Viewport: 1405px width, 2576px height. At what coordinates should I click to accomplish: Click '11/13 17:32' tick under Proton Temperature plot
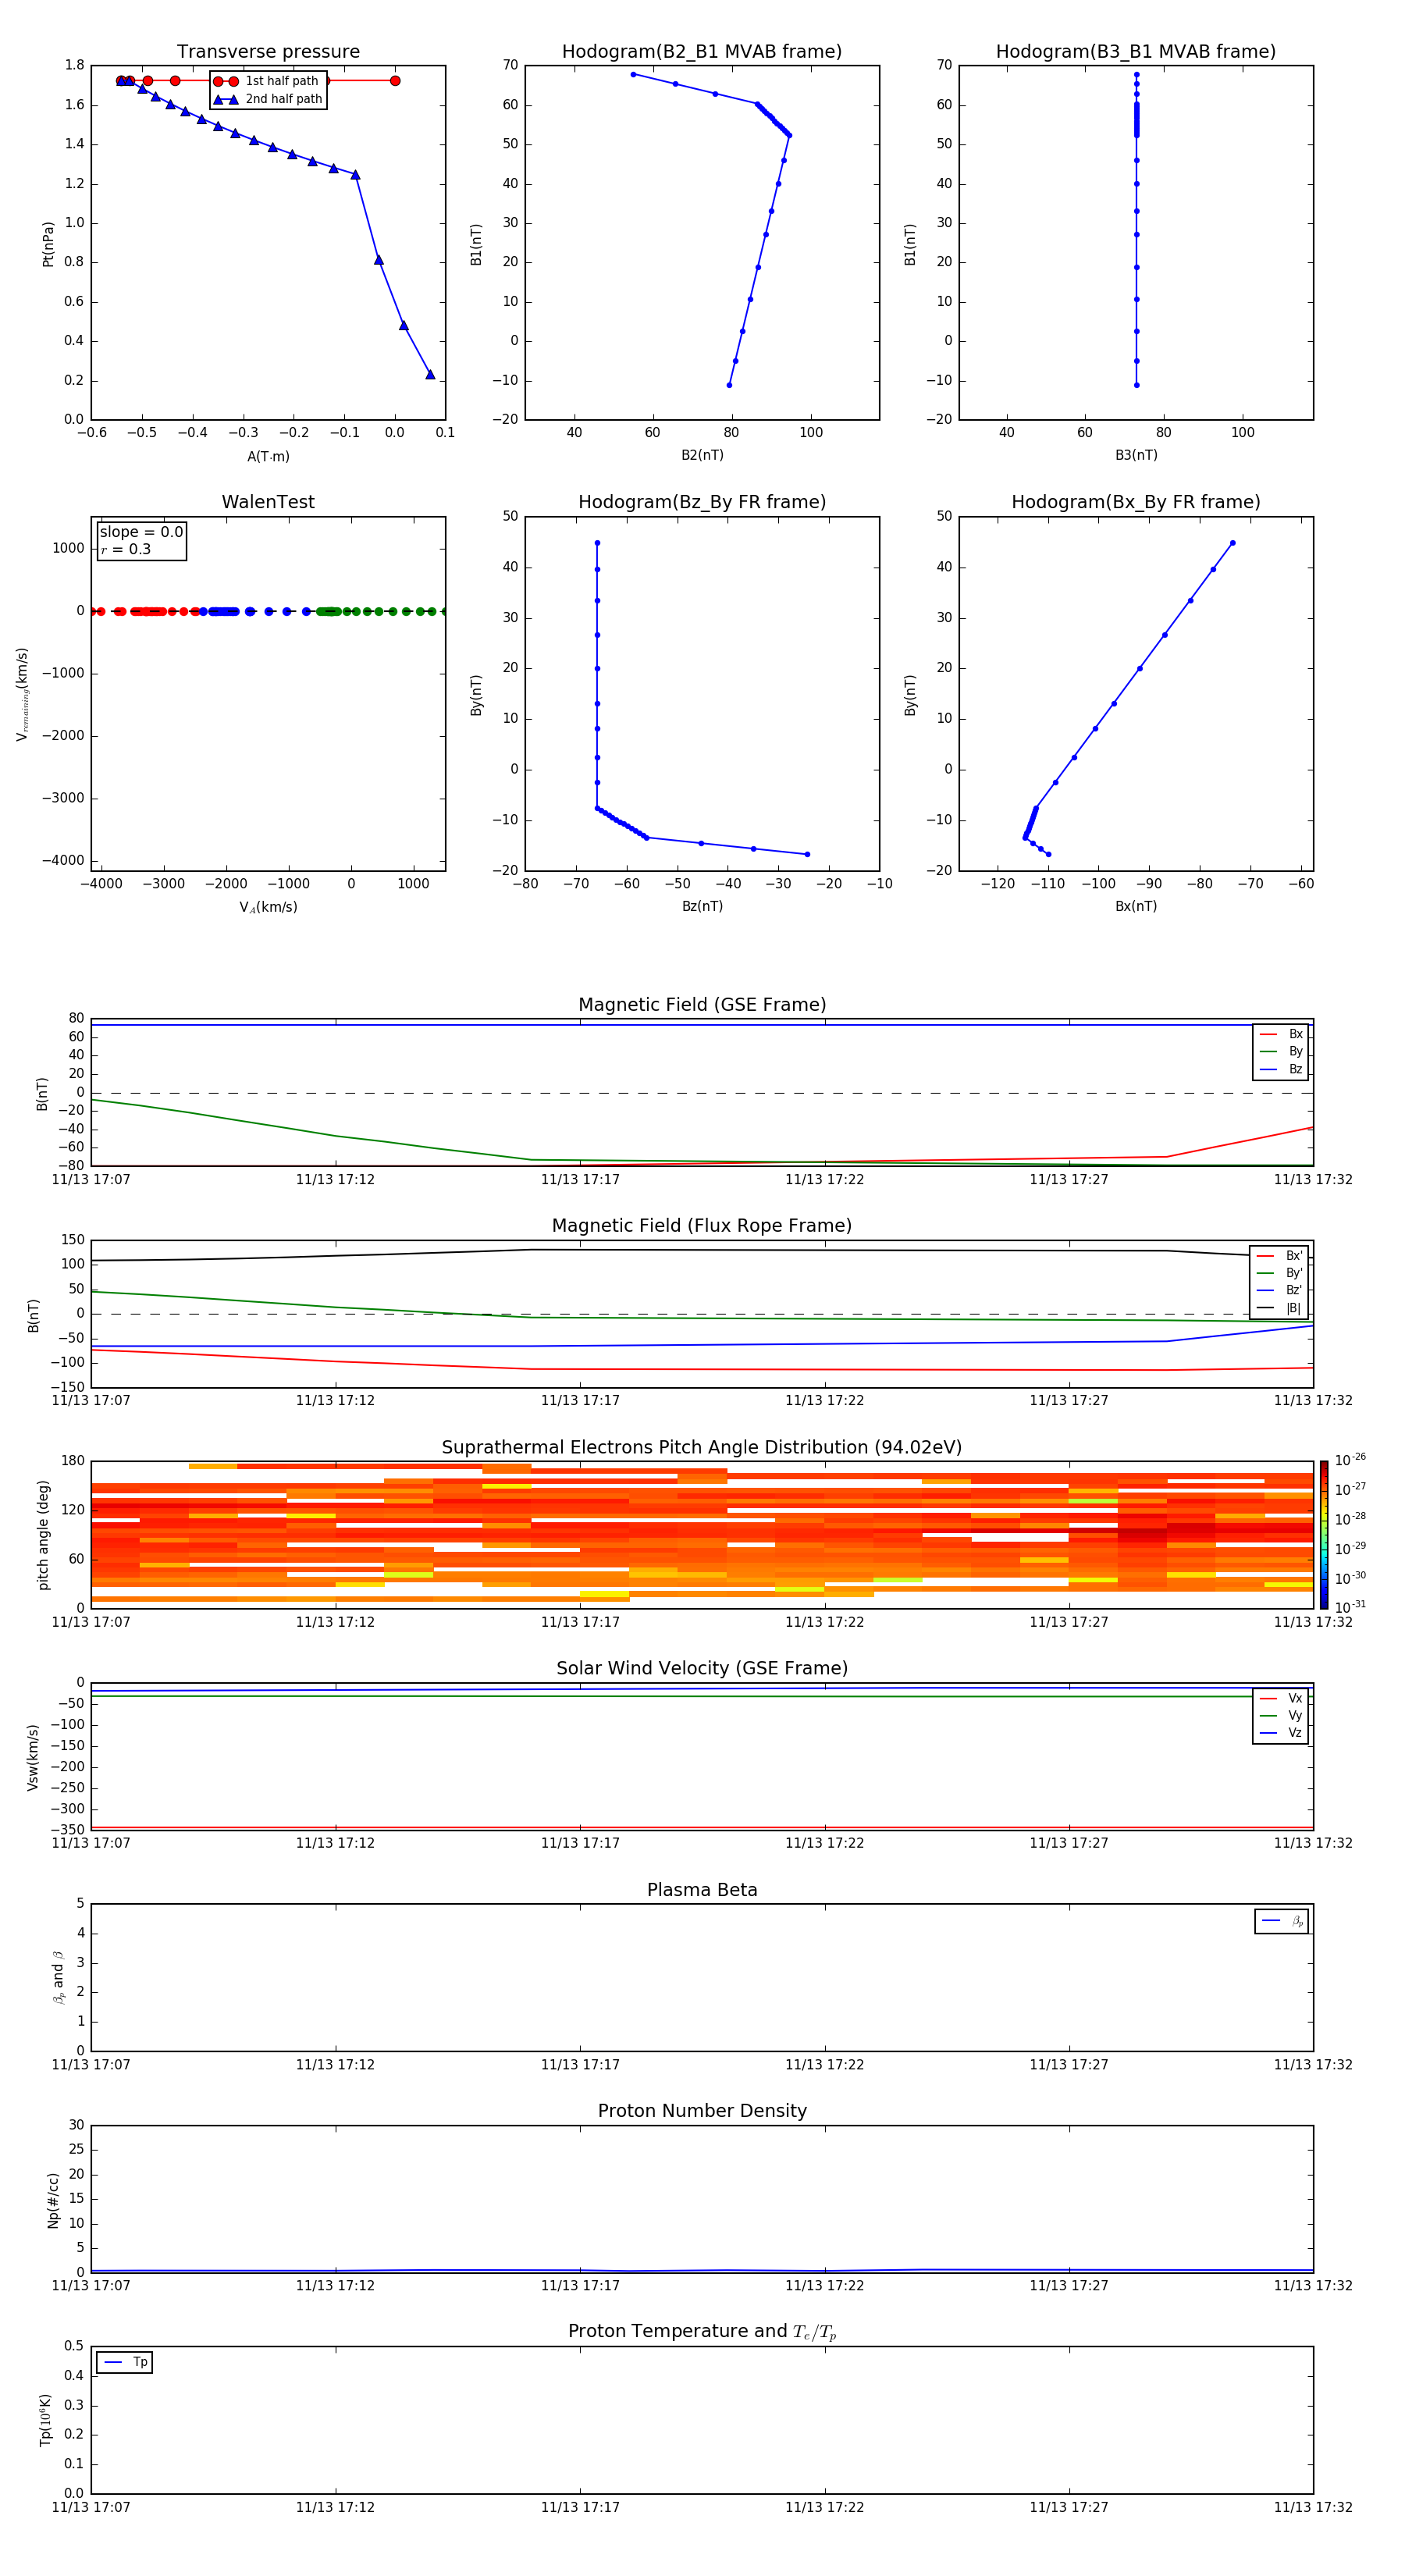1313,2507
